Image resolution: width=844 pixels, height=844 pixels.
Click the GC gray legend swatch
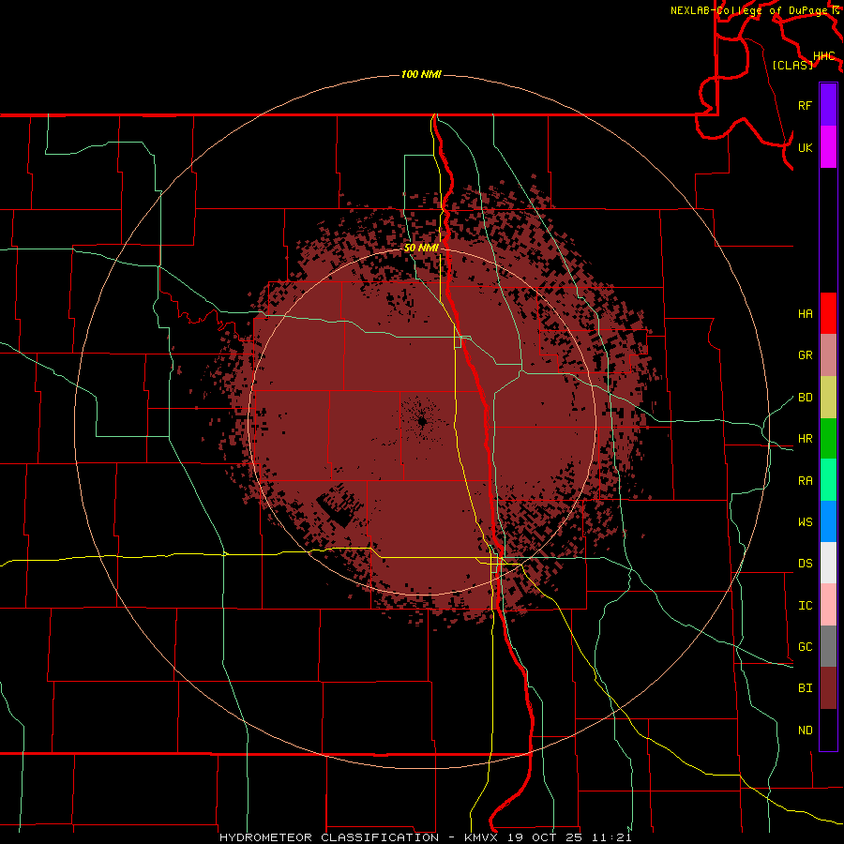pyautogui.click(x=828, y=646)
